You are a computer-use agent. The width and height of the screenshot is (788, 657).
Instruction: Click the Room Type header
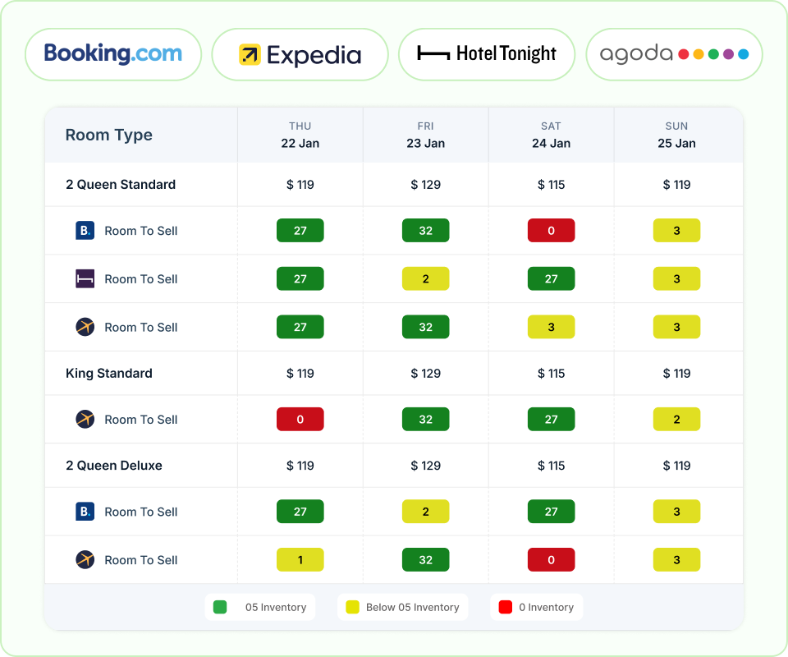[x=108, y=135]
